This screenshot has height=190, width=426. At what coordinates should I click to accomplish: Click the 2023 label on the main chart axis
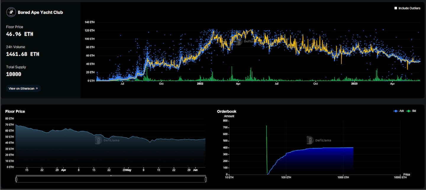coord(354,84)
